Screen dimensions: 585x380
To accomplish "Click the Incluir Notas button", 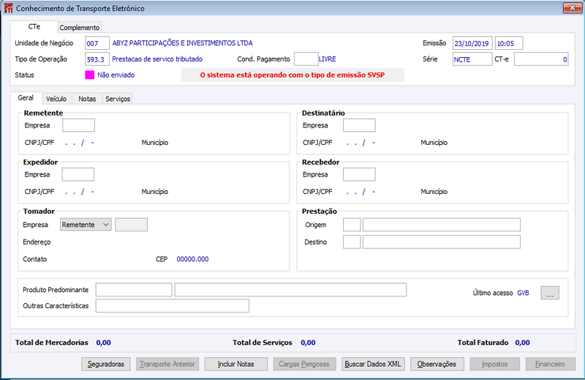I will 235,364.
